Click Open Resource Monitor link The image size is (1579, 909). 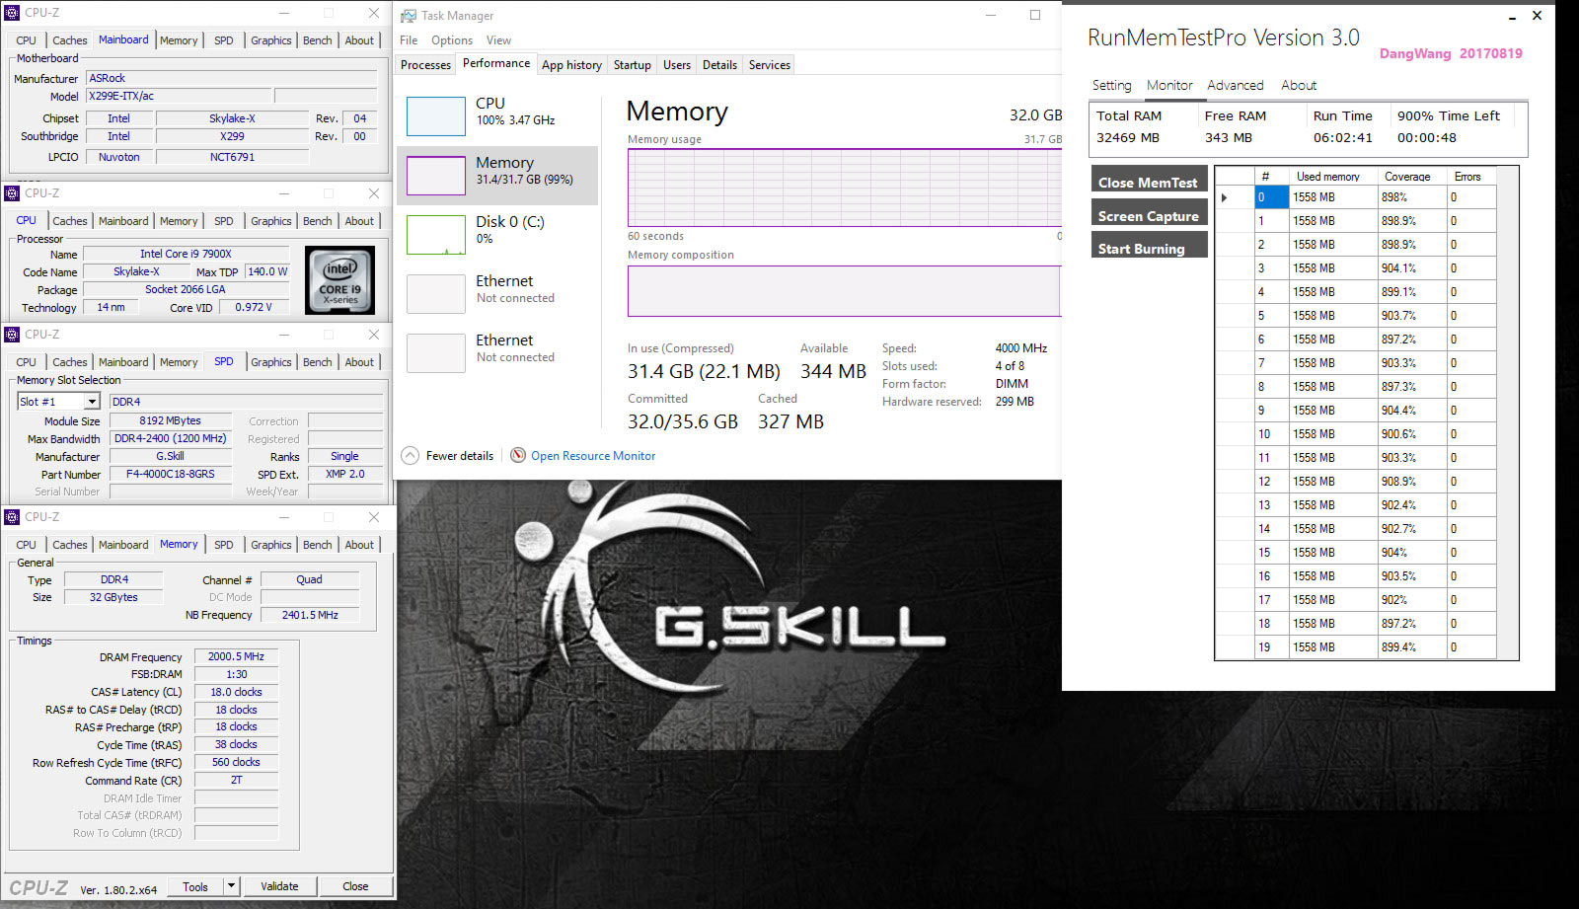(593, 456)
